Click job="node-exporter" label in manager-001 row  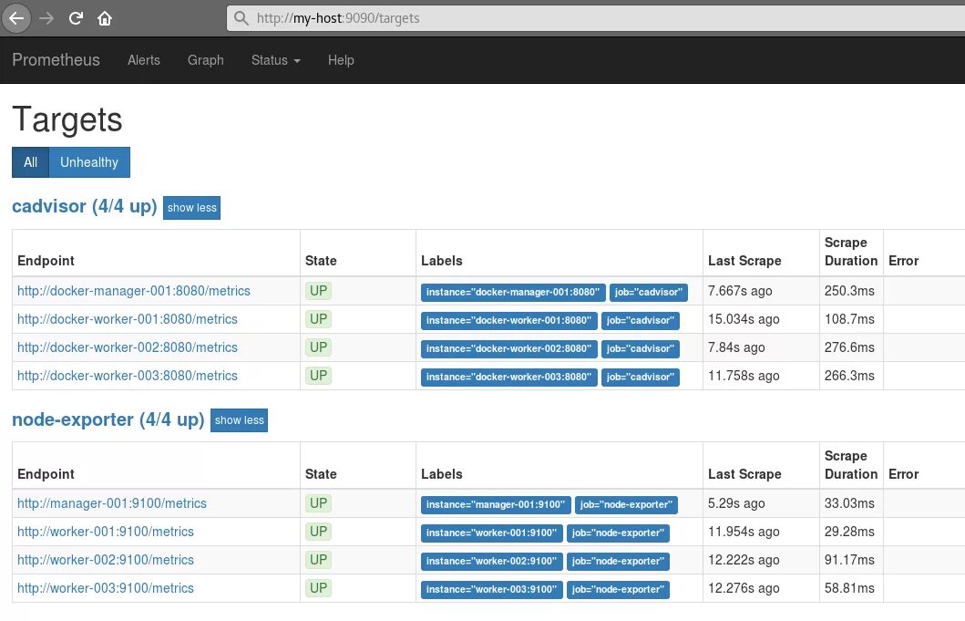pos(627,505)
